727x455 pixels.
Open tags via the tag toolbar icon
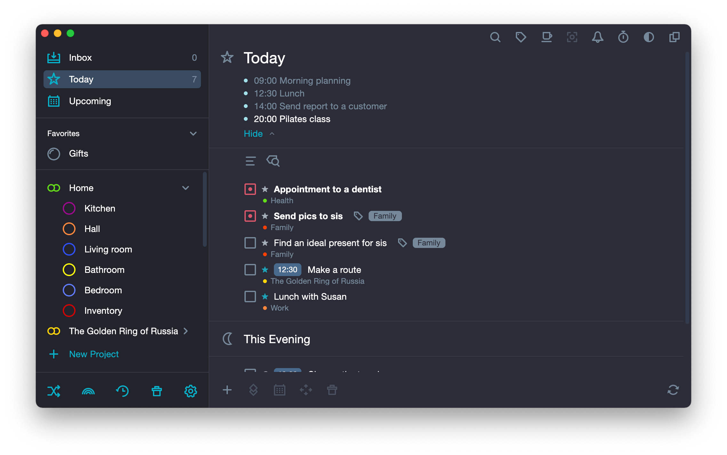coord(521,37)
